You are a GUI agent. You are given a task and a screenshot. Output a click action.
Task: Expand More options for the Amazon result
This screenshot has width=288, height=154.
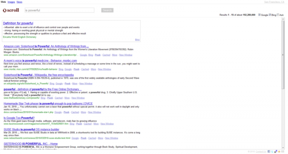tap(115, 55)
